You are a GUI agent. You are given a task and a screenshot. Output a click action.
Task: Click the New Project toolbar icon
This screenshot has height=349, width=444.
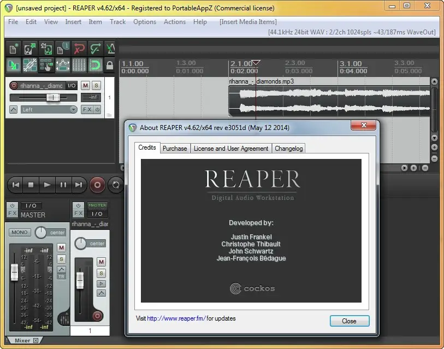13,49
